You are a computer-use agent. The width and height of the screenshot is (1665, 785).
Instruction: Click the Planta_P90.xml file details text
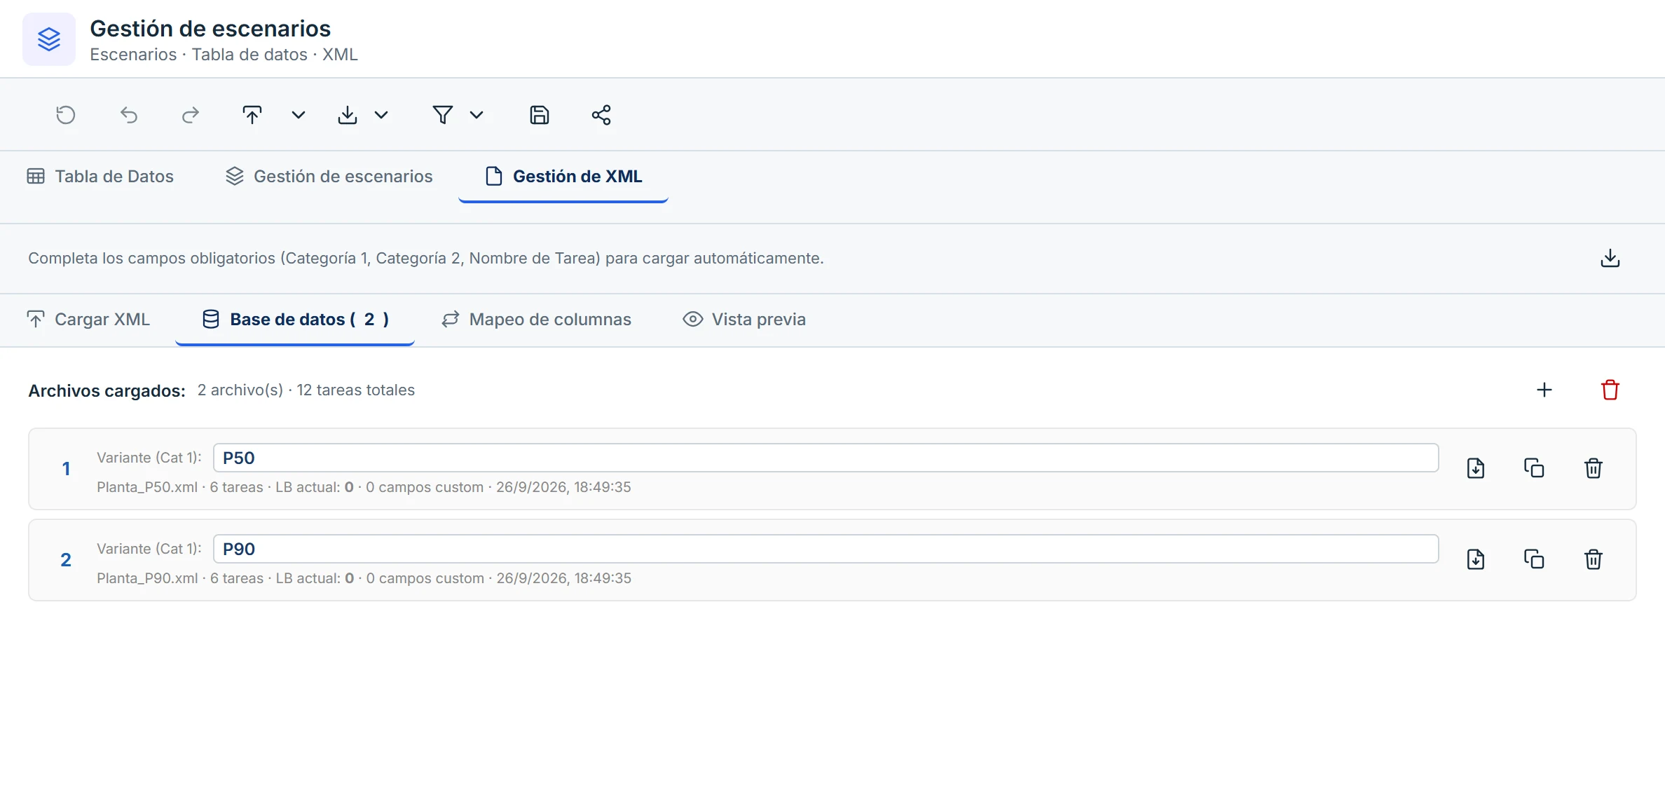click(x=364, y=578)
